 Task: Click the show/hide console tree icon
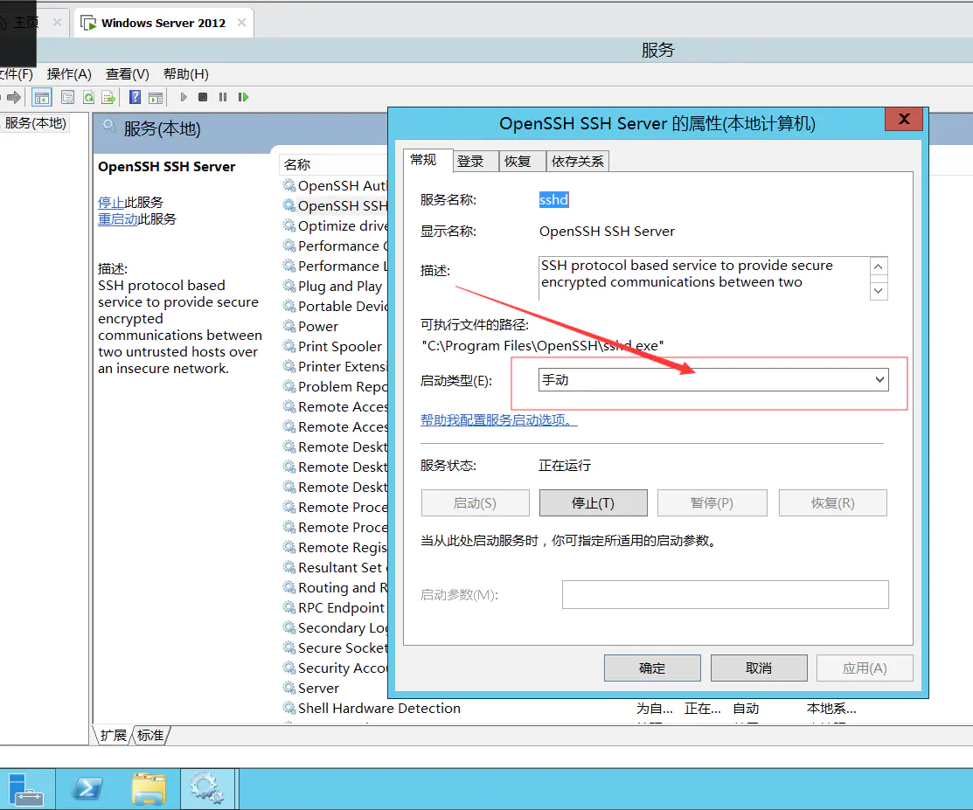pyautogui.click(x=42, y=97)
